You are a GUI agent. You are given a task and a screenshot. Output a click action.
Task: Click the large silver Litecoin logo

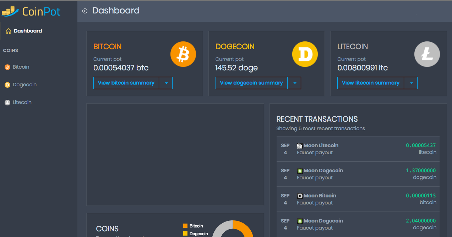427,54
